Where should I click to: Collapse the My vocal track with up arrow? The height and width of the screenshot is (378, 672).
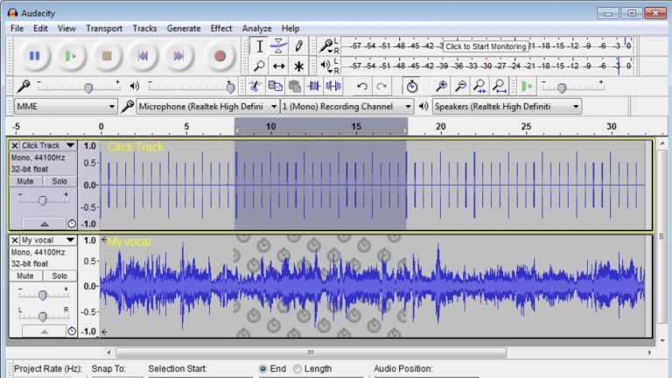pos(44,332)
